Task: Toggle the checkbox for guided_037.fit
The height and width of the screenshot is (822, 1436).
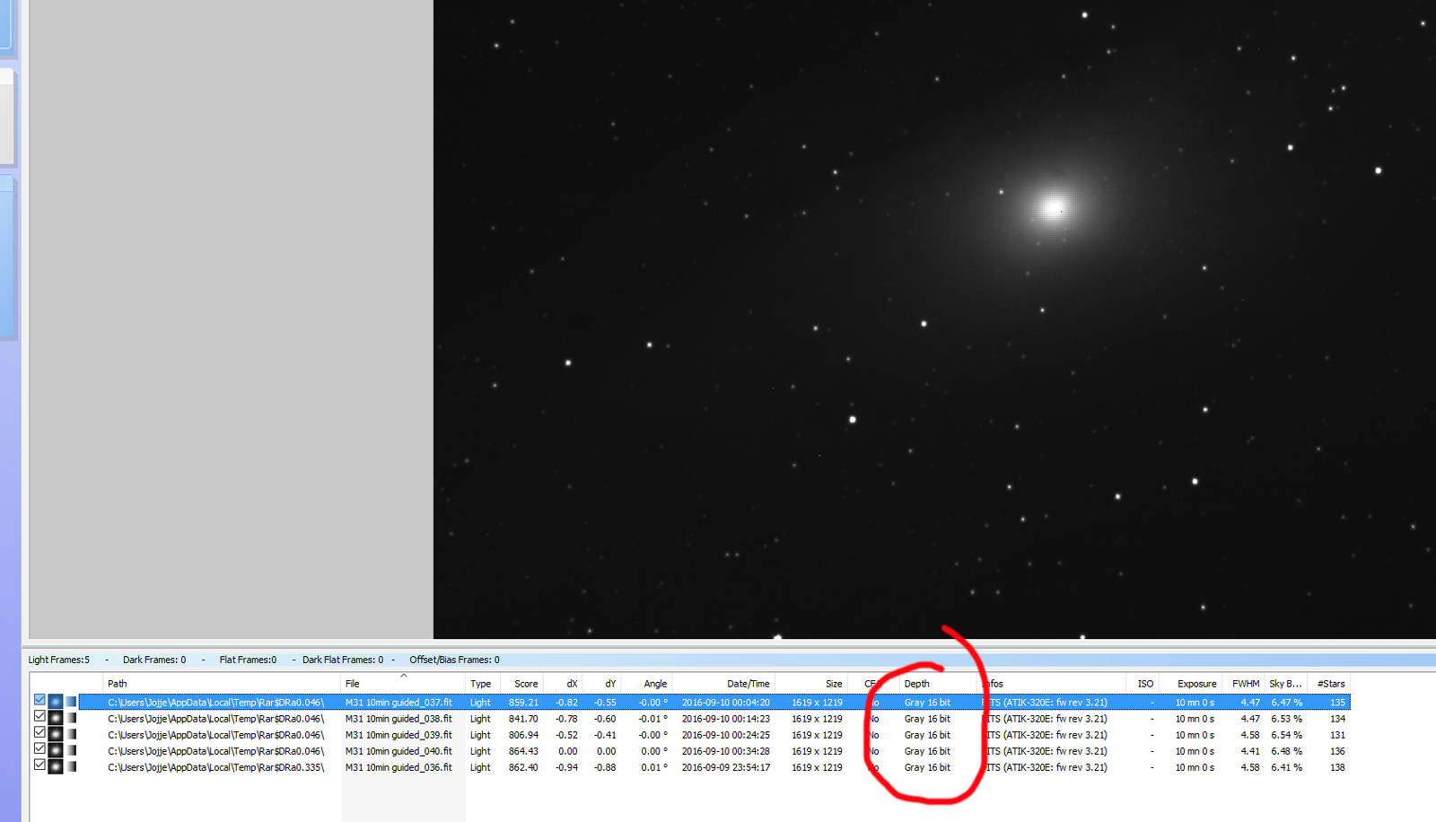Action: click(39, 700)
